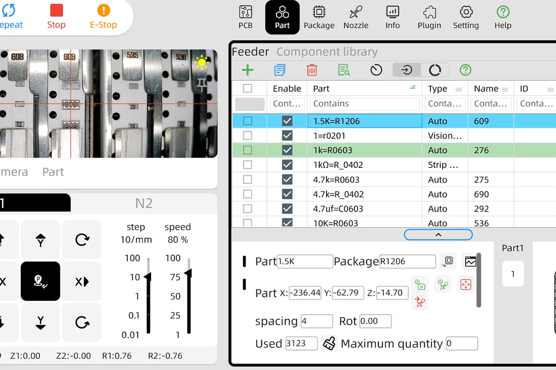Tick the selection checkbox for 4.7k=R0603 row

pos(248,179)
